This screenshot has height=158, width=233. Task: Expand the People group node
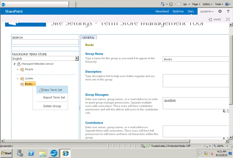coord(18,70)
